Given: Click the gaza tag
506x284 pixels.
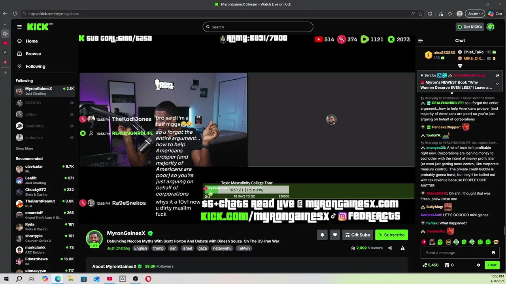Looking at the screenshot, I should tap(202, 248).
